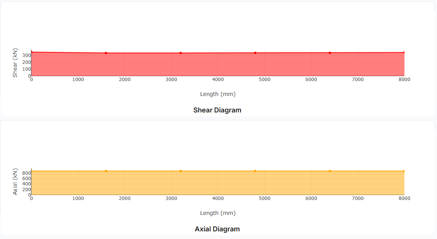Click the shear data point at 8000 mm
The height and width of the screenshot is (239, 437).
point(404,52)
